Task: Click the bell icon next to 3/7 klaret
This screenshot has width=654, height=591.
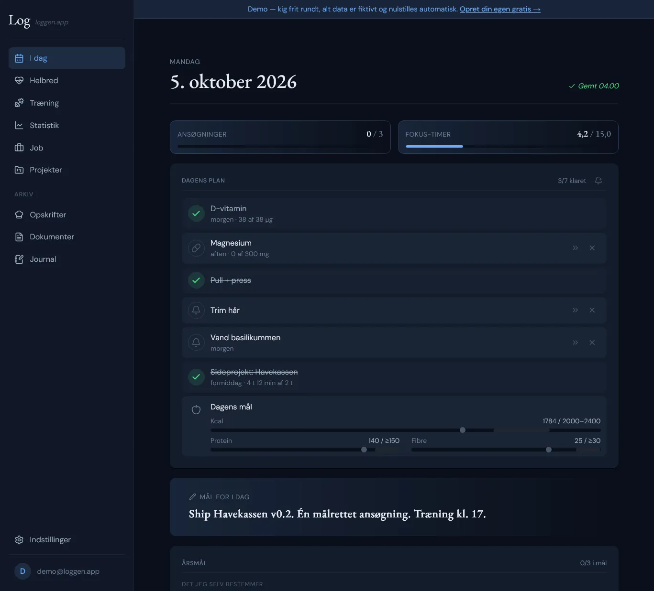Action: pos(599,181)
